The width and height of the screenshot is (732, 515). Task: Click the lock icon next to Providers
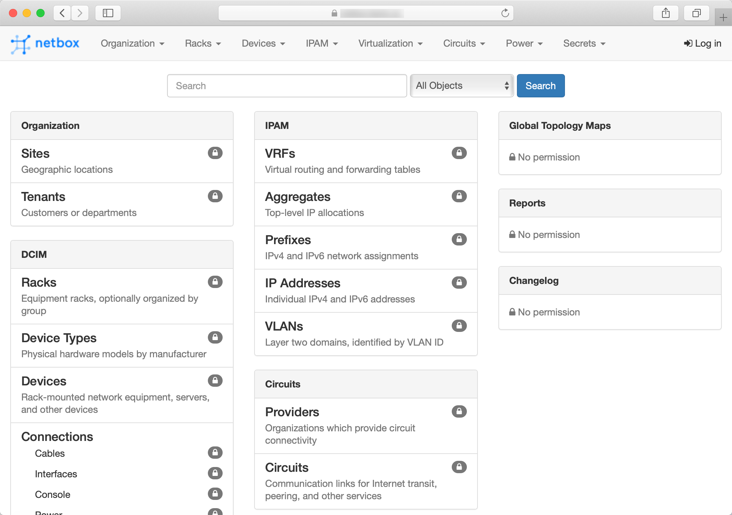click(x=459, y=411)
